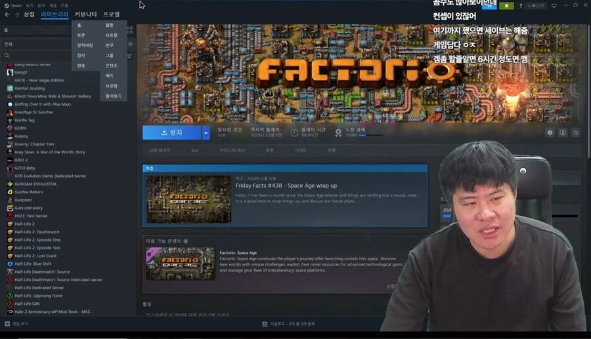Open the wallet balance account dropdown
Image resolution: width=591 pixels, height=339 pixels.
[536, 6]
